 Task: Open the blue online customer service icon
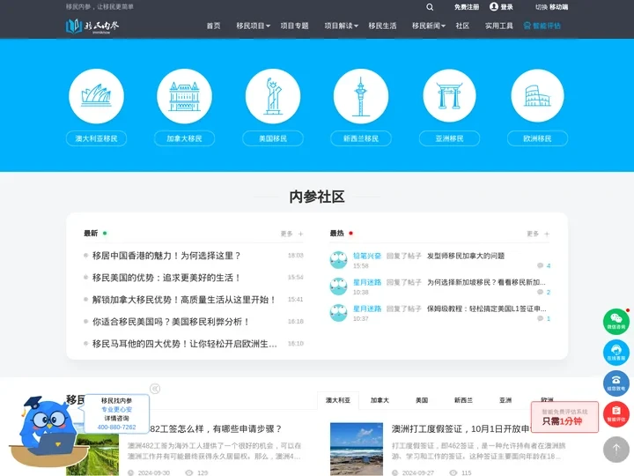point(616,353)
